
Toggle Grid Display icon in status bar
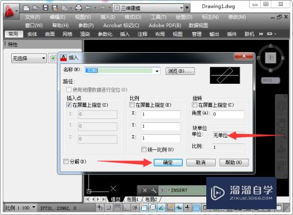pos(118,207)
